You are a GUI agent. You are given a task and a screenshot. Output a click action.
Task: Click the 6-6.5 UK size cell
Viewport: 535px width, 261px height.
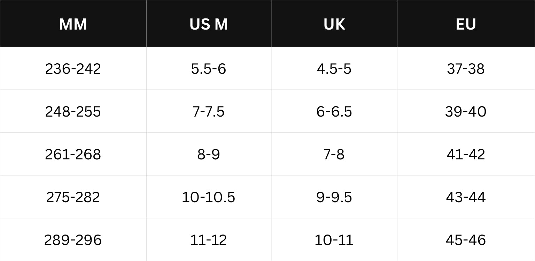pos(334,111)
